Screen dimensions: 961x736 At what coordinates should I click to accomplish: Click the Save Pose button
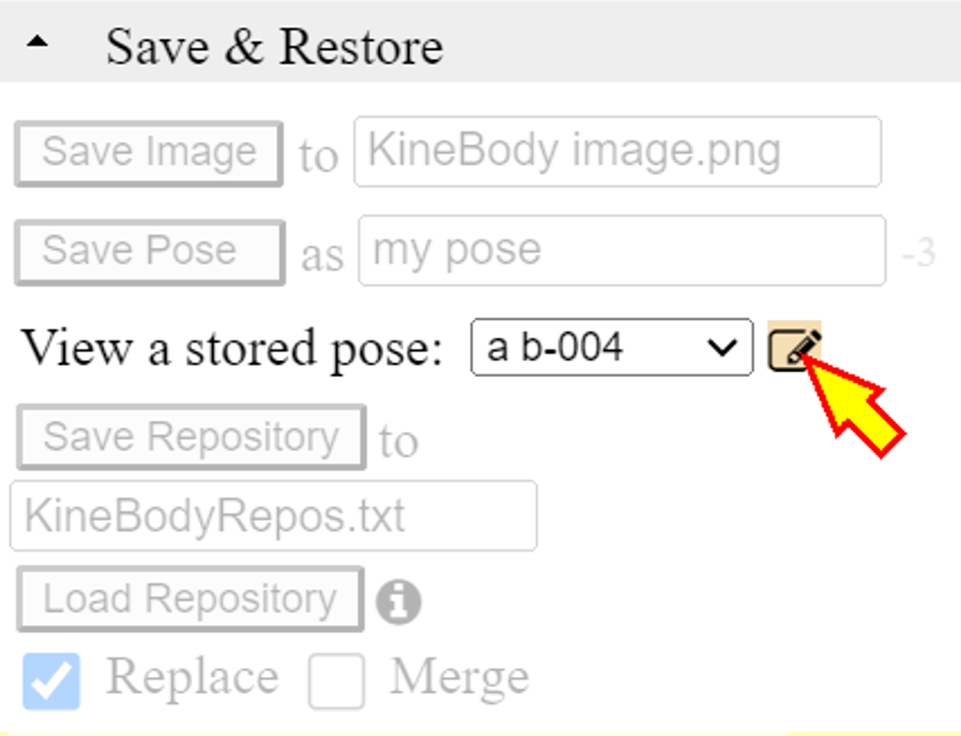click(x=150, y=252)
